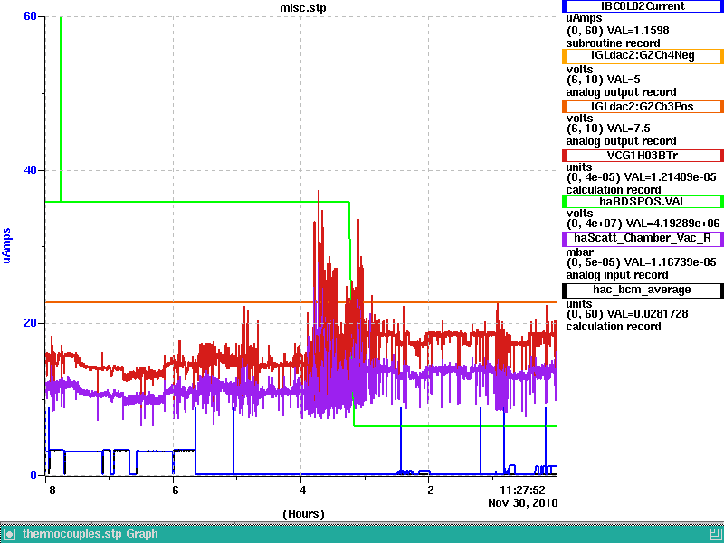The height and width of the screenshot is (543, 724).
Task: Click the thermocouples.stp Graph title text
Action: click(x=90, y=534)
